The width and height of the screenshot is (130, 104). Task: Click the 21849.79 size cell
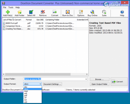point(40,23)
